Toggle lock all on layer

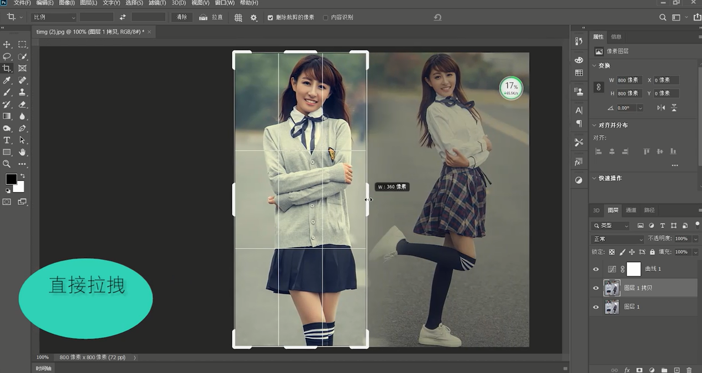pos(652,252)
